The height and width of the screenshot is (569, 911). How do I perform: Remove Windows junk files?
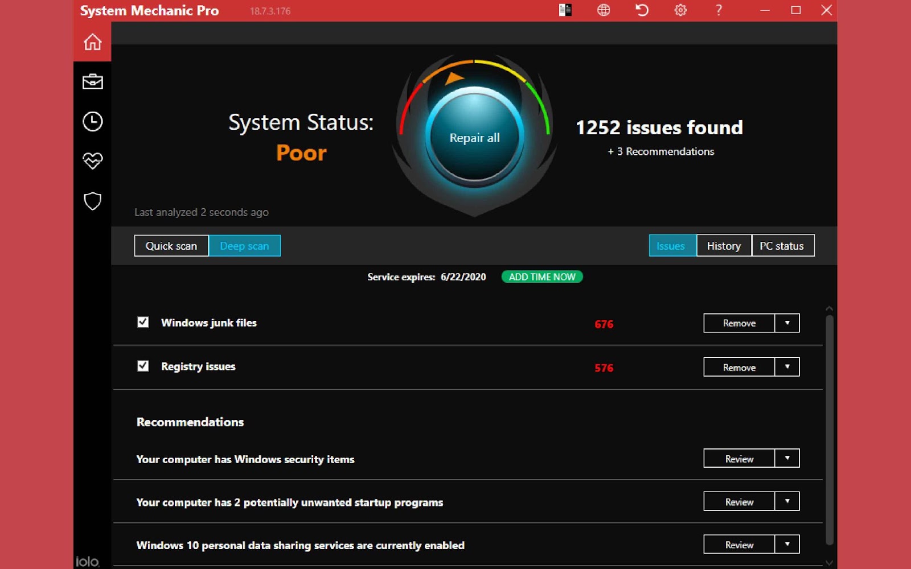[739, 323]
